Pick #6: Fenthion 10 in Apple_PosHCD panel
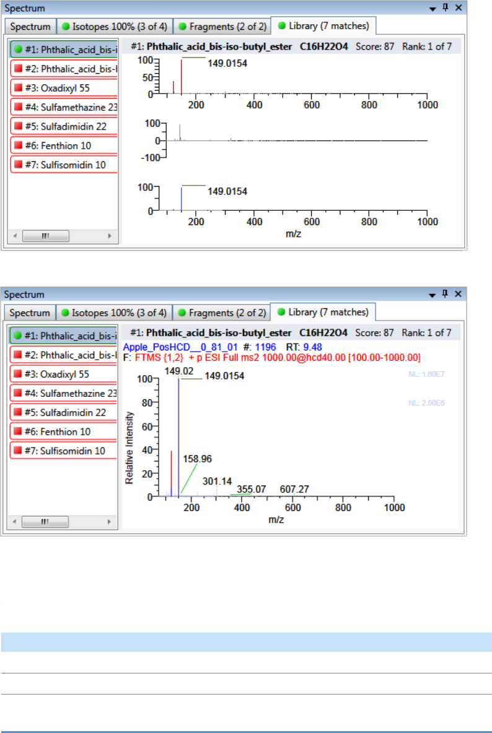Viewport: 492px width, 733px height. (63, 432)
